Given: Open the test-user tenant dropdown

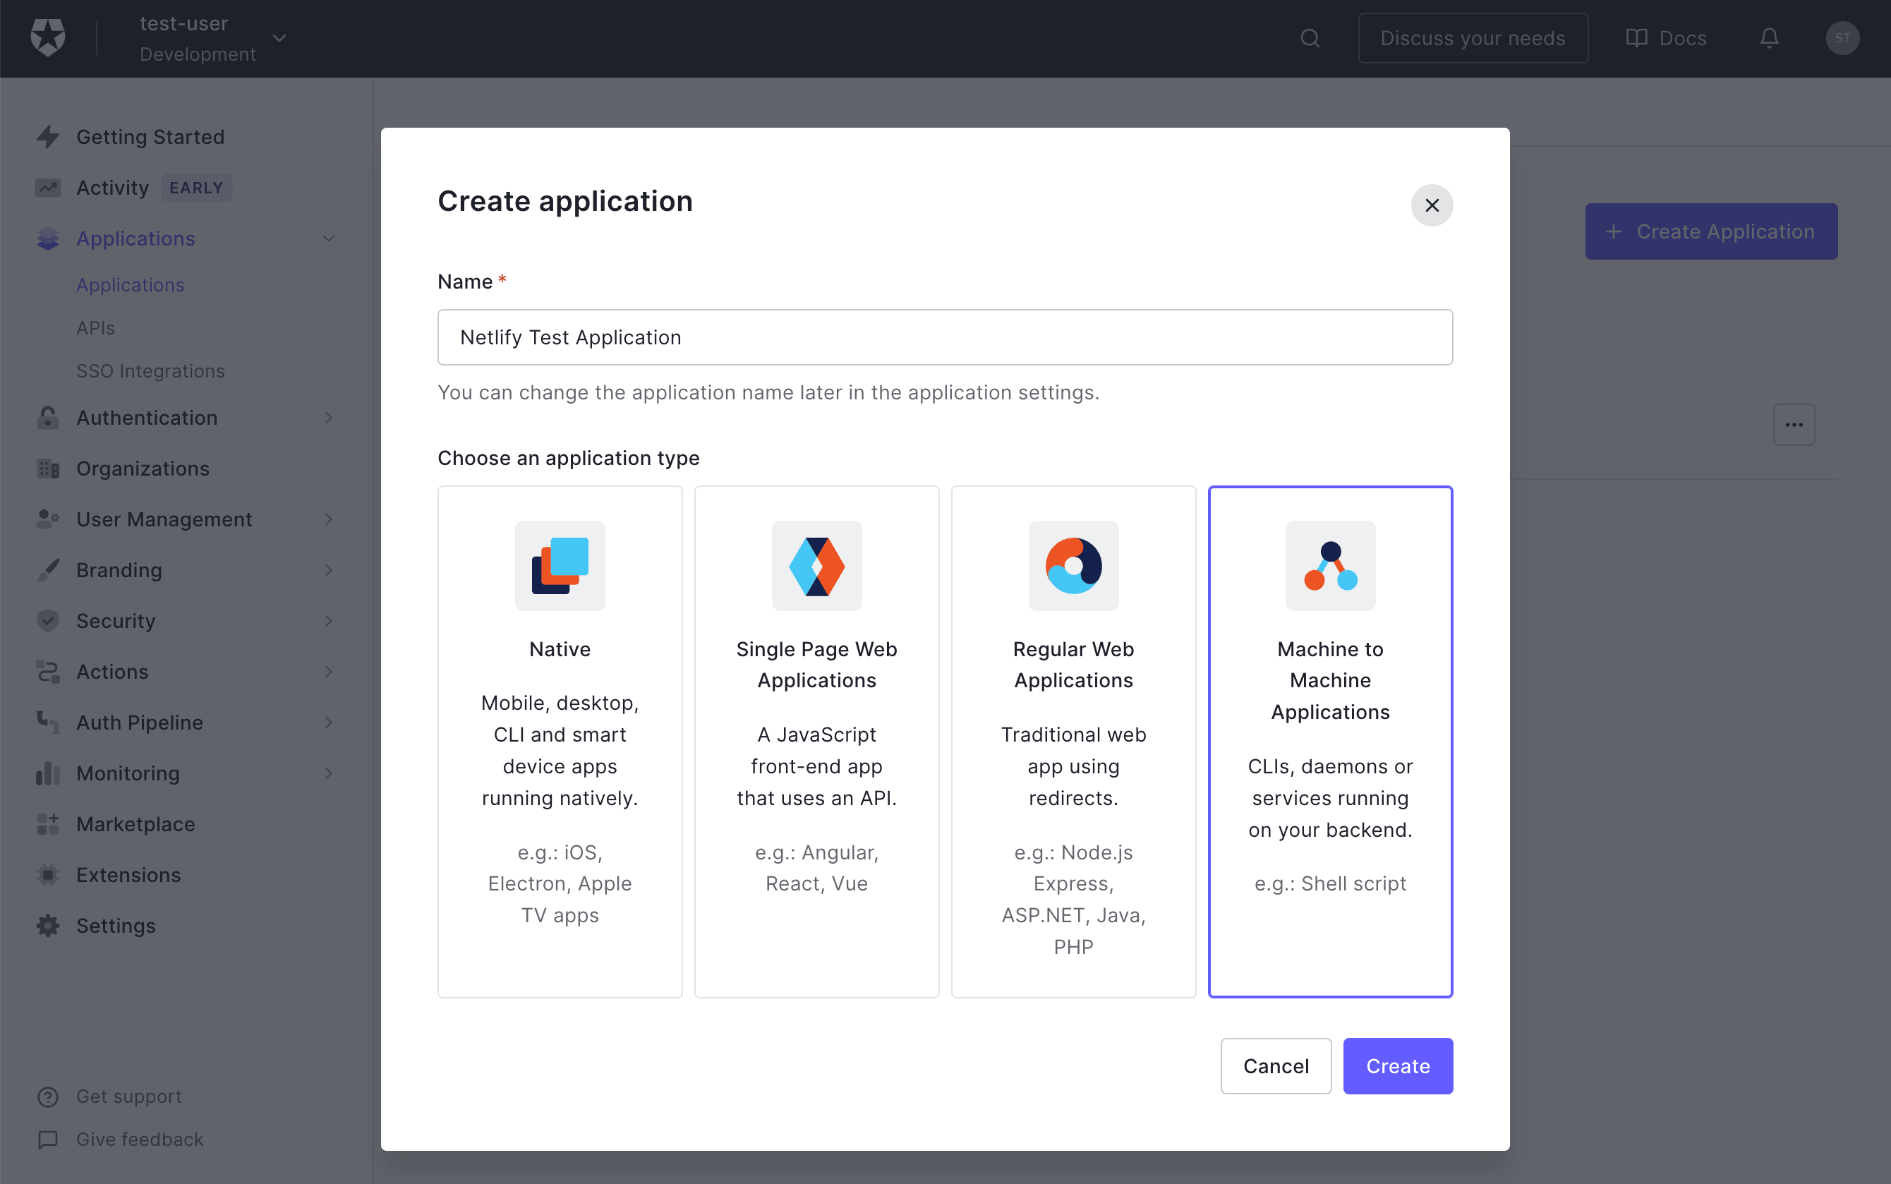Looking at the screenshot, I should click(279, 38).
